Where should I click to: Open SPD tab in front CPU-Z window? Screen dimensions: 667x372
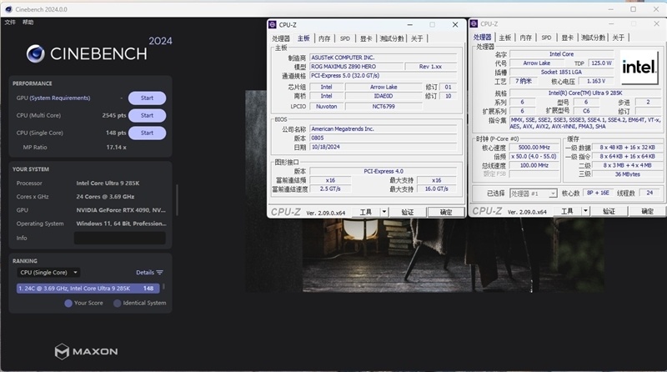tap(345, 38)
